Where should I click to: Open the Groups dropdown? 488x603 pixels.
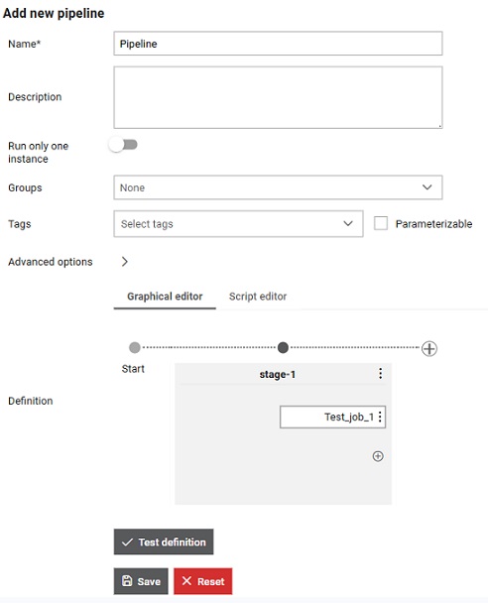[x=278, y=187]
